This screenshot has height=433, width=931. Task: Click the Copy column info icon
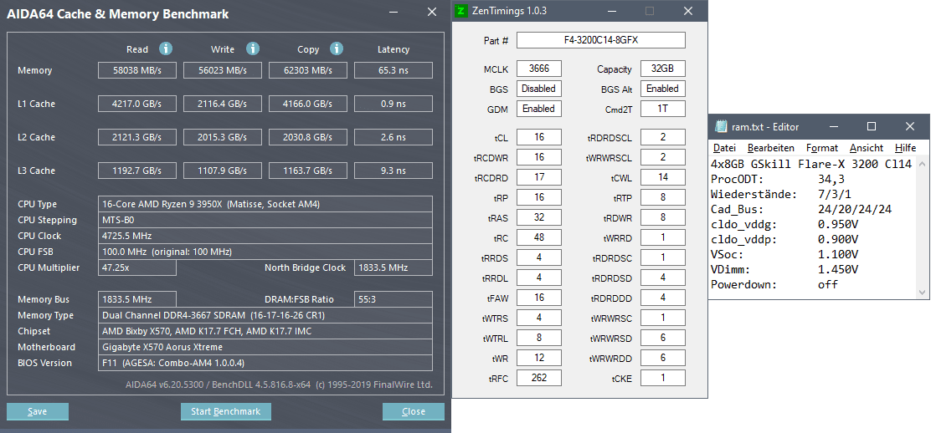coord(337,48)
